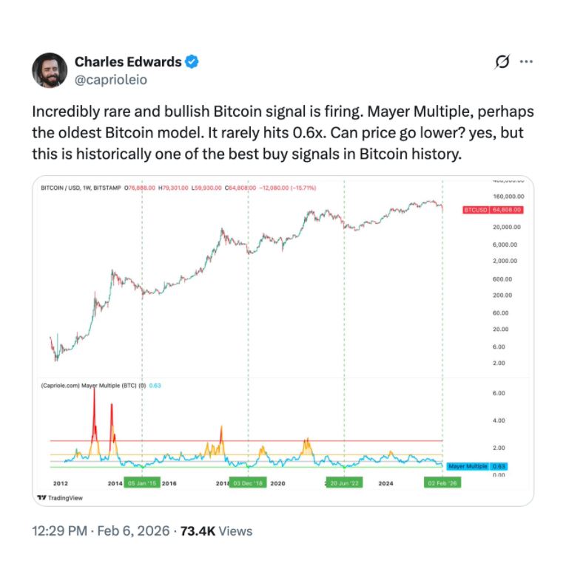Click Charles Edwards' profile avatar
The image size is (566, 577).
pos(50,70)
